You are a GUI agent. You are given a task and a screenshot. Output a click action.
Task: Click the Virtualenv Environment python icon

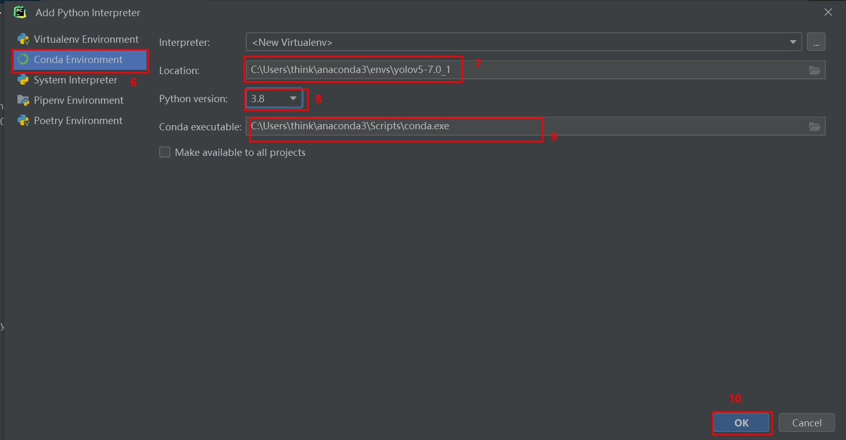click(x=23, y=39)
